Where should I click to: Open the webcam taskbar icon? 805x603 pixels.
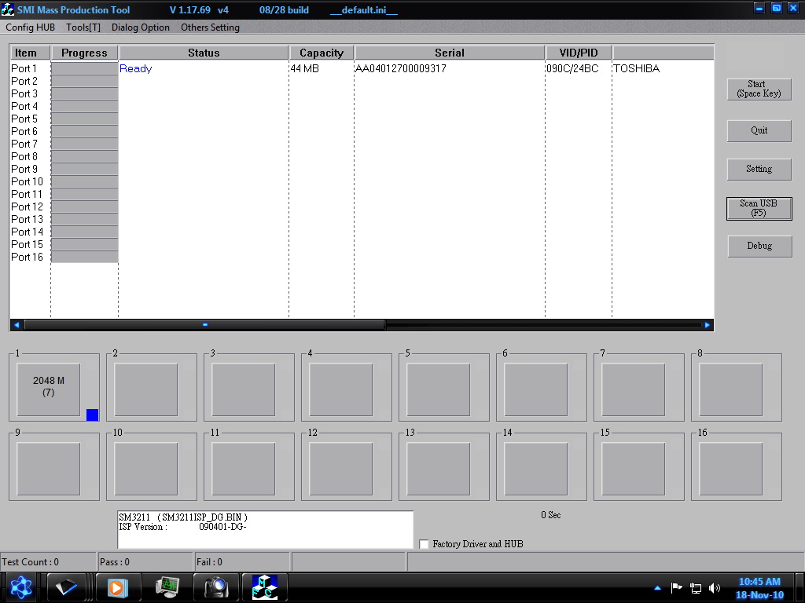216,587
